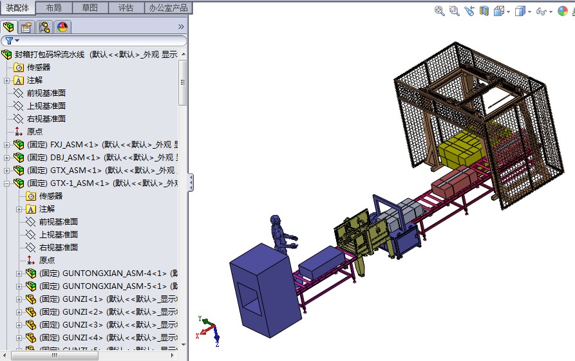Image resolution: width=575 pixels, height=361 pixels.
Task: Expand the display pane chevron arrows
Action: pyautogui.click(x=181, y=27)
